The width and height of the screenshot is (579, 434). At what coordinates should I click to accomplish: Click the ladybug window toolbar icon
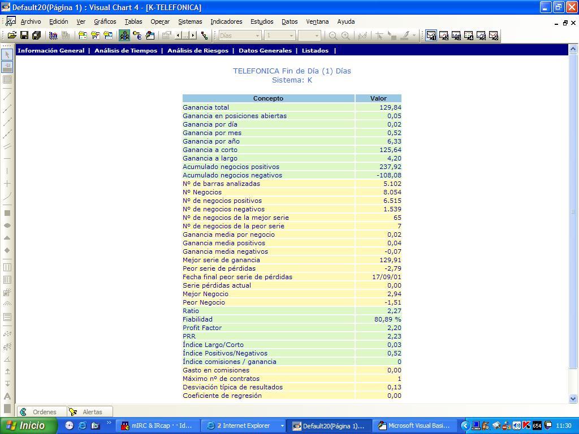click(x=149, y=36)
